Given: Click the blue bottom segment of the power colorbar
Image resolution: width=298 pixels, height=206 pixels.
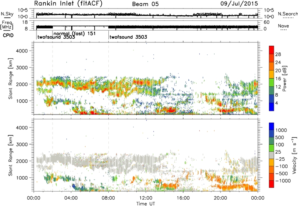Looking at the screenshot, I should click(272, 107).
